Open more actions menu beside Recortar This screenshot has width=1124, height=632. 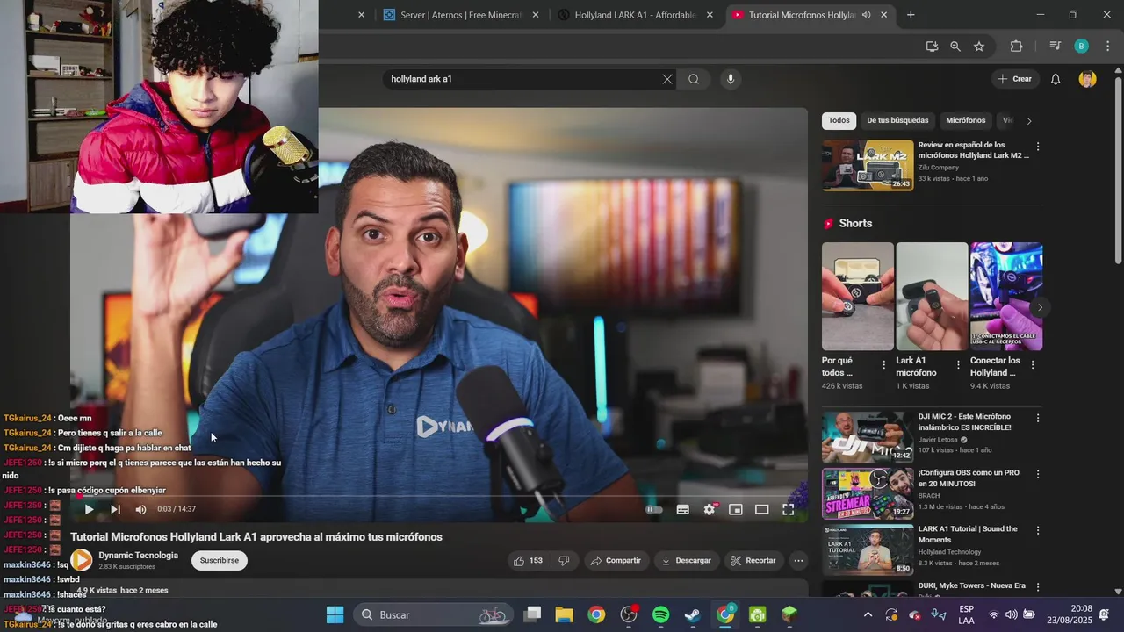[798, 560]
